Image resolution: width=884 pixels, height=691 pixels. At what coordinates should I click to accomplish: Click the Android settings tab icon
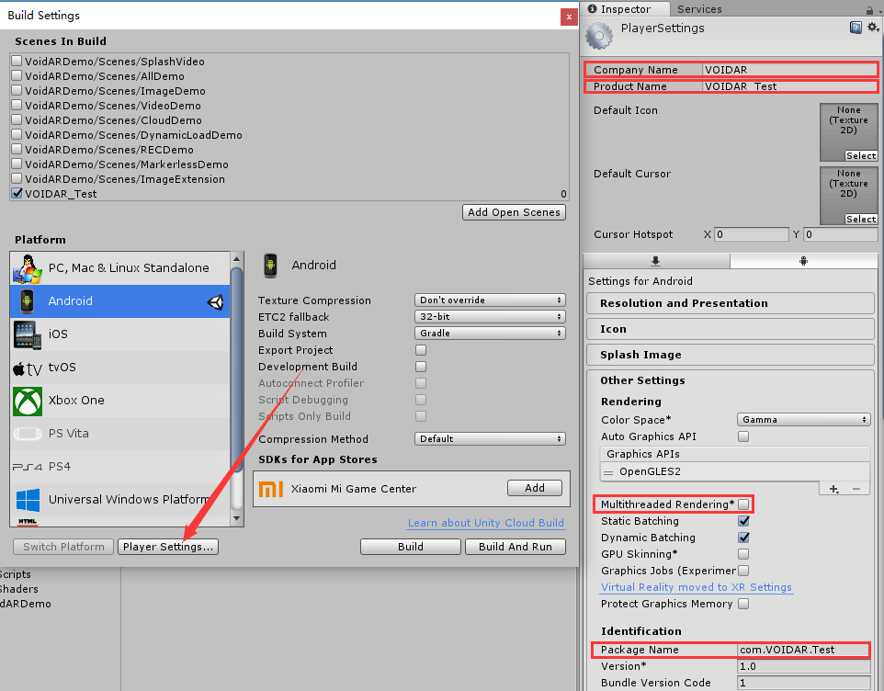[x=803, y=261]
